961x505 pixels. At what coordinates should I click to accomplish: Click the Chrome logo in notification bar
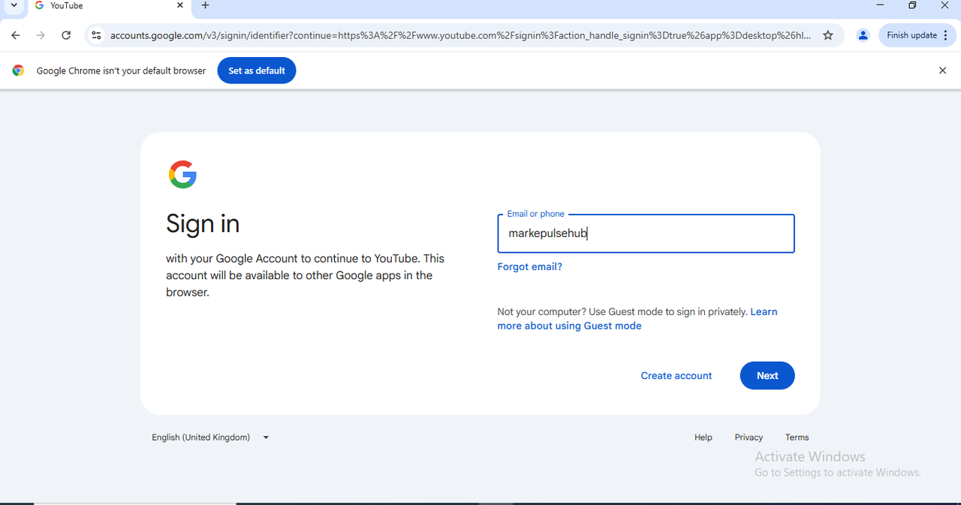point(19,71)
